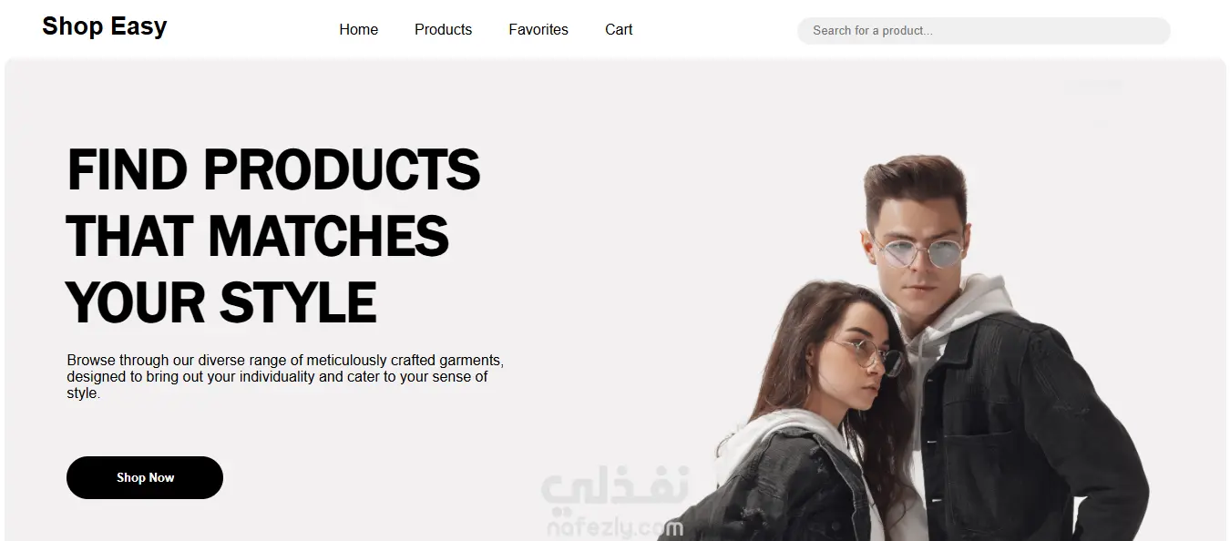Image resolution: width=1230 pixels, height=541 pixels.
Task: Click the 'YOUR STYLE' headline line
Action: 221,302
